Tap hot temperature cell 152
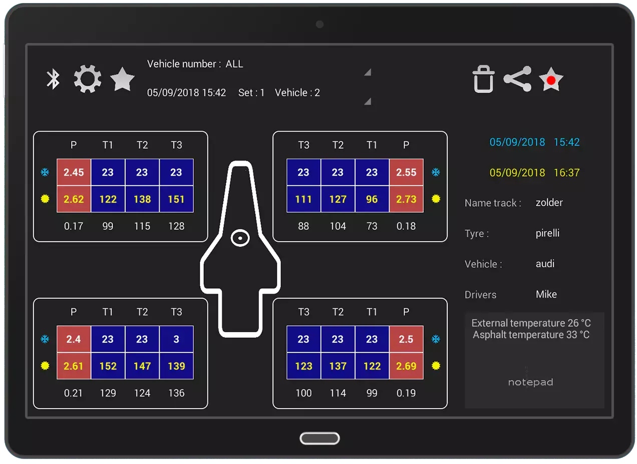Screen dimensions: 637x464 tap(108, 366)
